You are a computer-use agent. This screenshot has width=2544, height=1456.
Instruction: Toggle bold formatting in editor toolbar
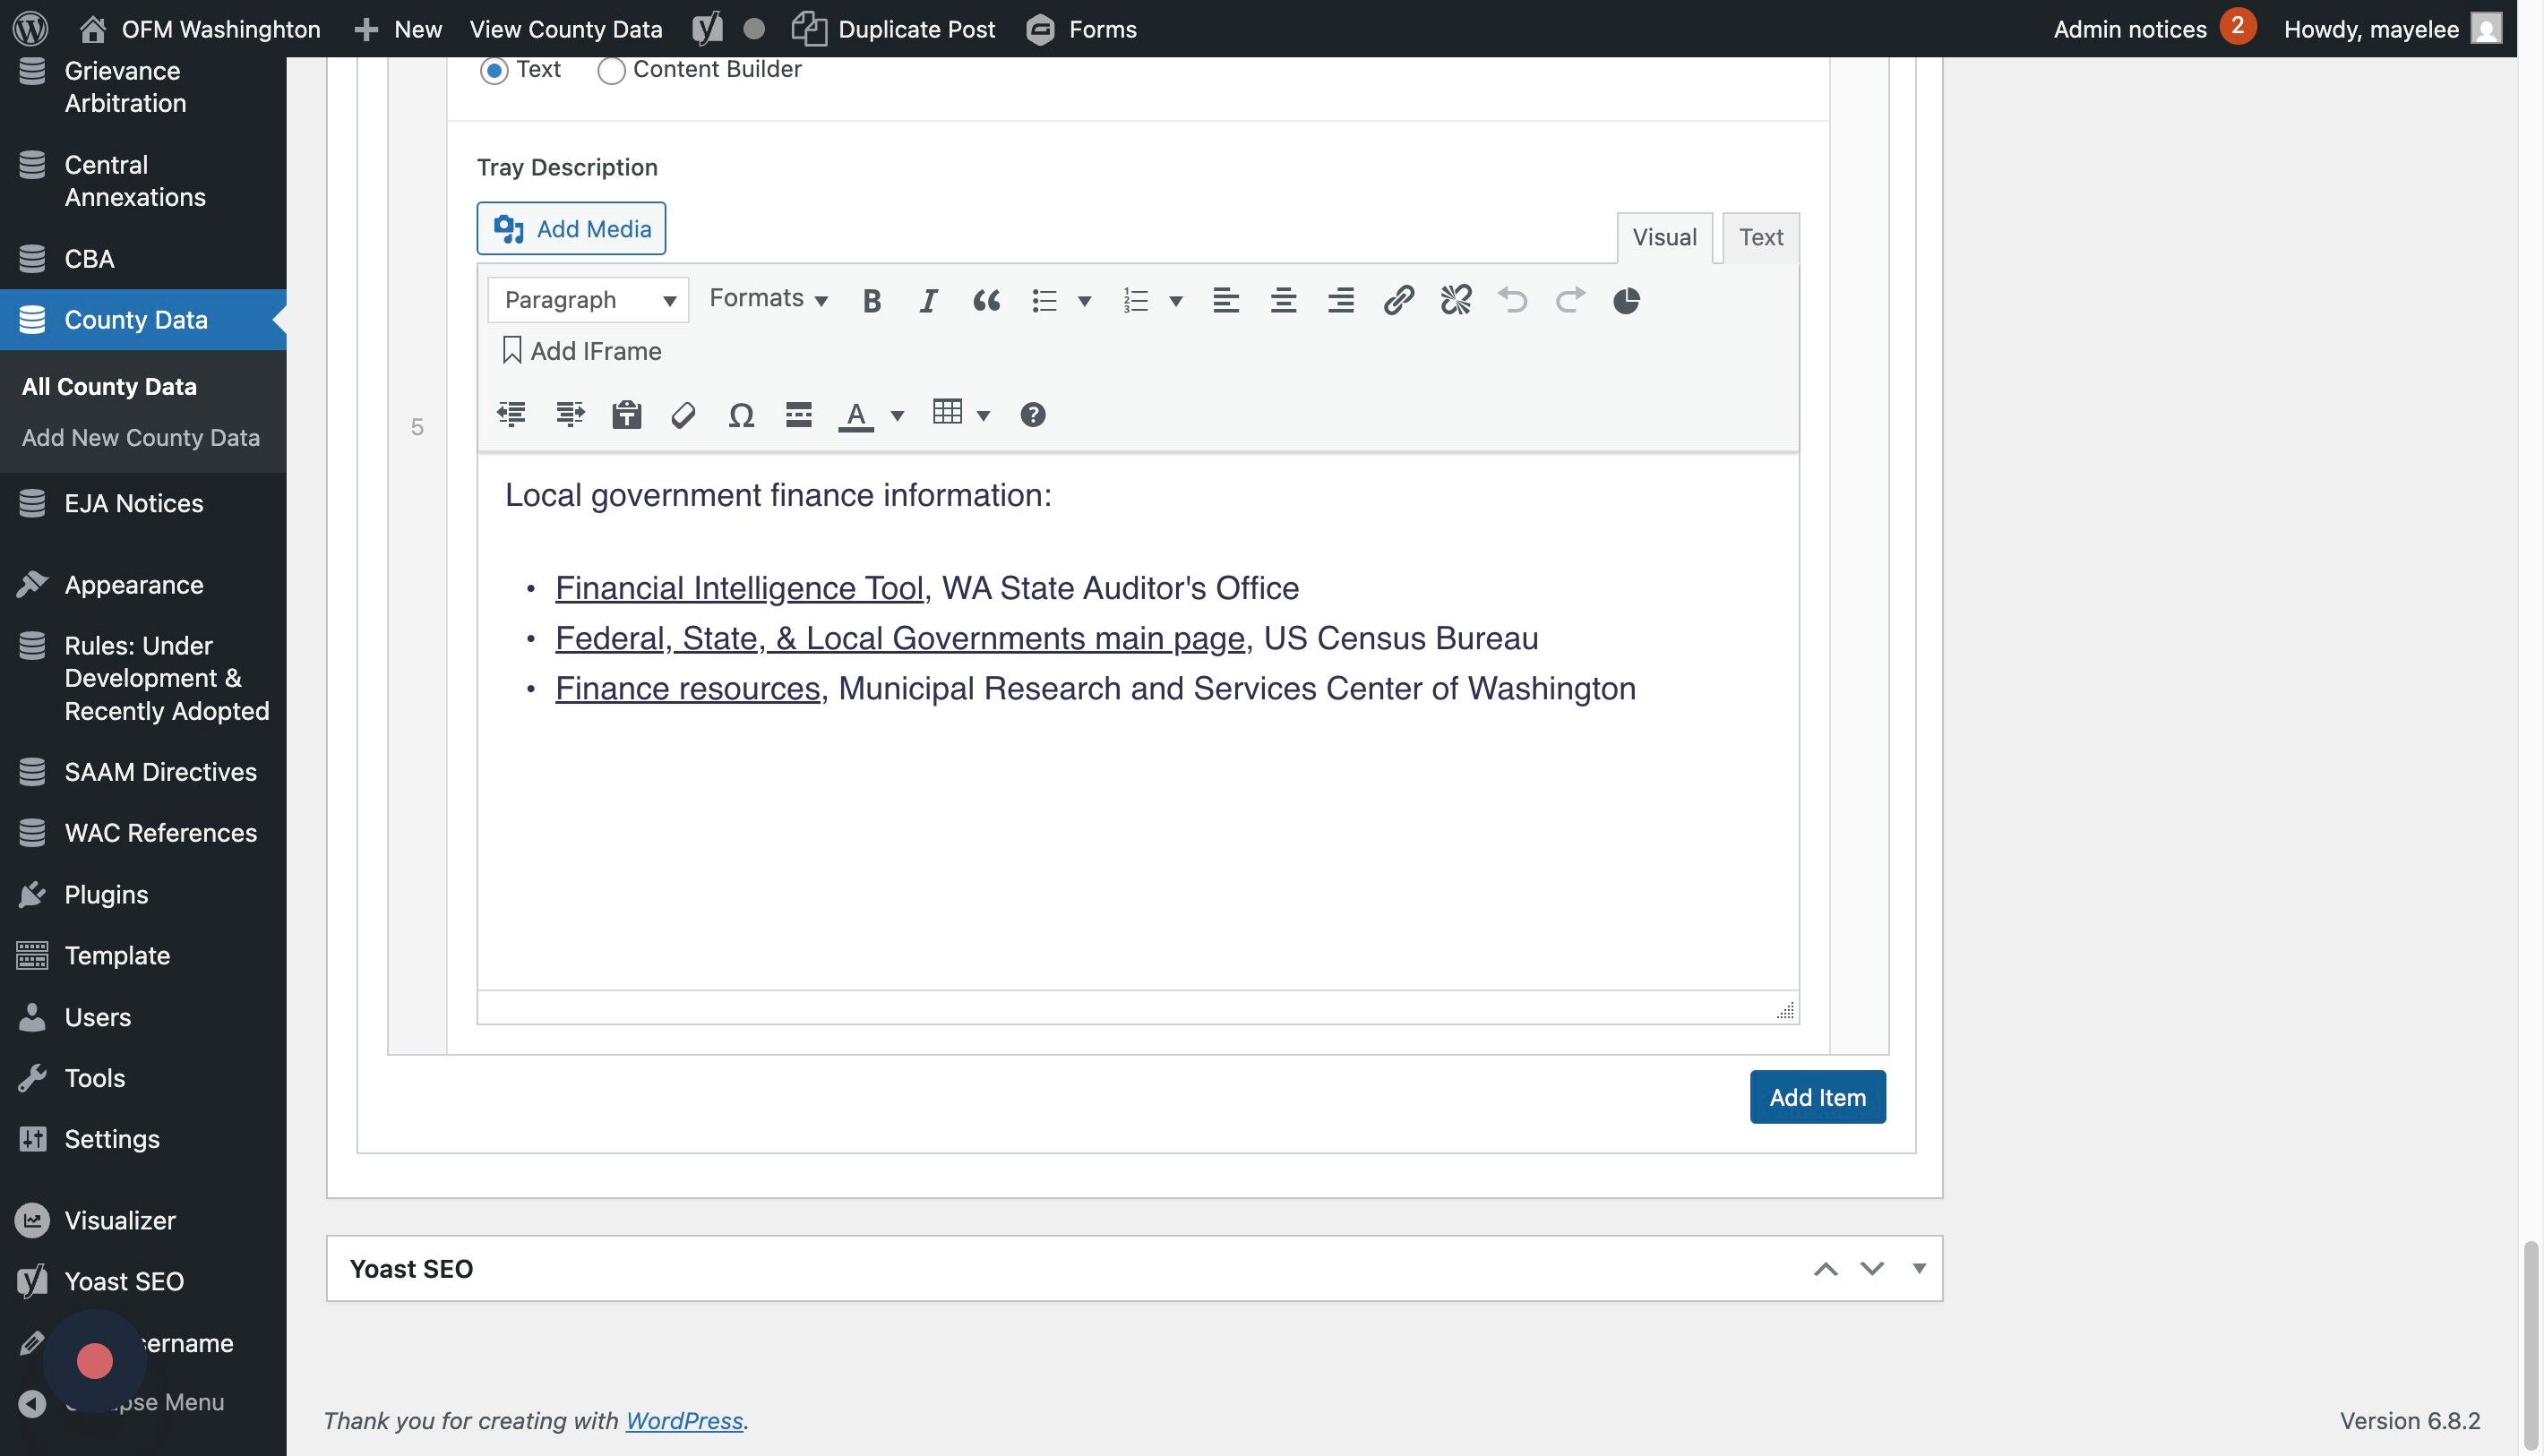[x=872, y=300]
